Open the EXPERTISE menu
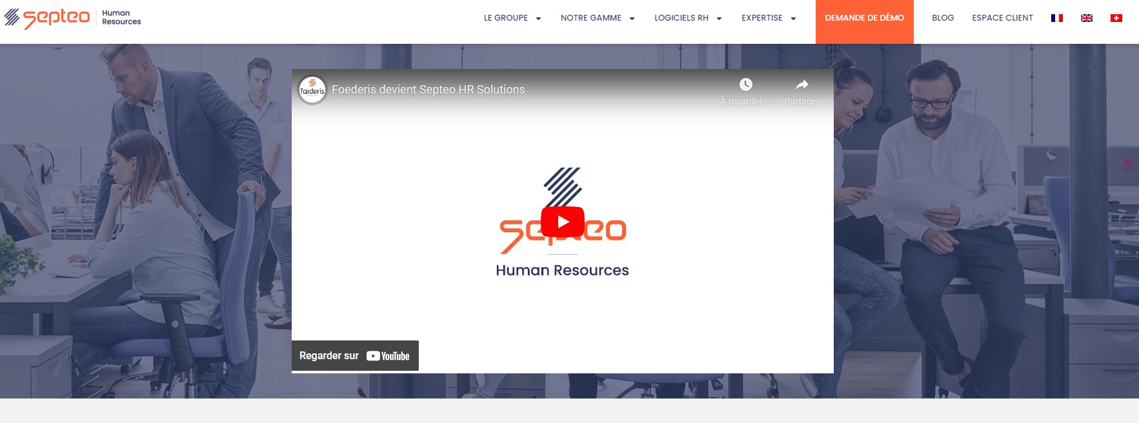Image resolution: width=1139 pixels, height=423 pixels. tap(762, 18)
